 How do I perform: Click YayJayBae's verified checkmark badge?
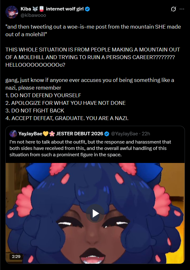click(x=107, y=134)
